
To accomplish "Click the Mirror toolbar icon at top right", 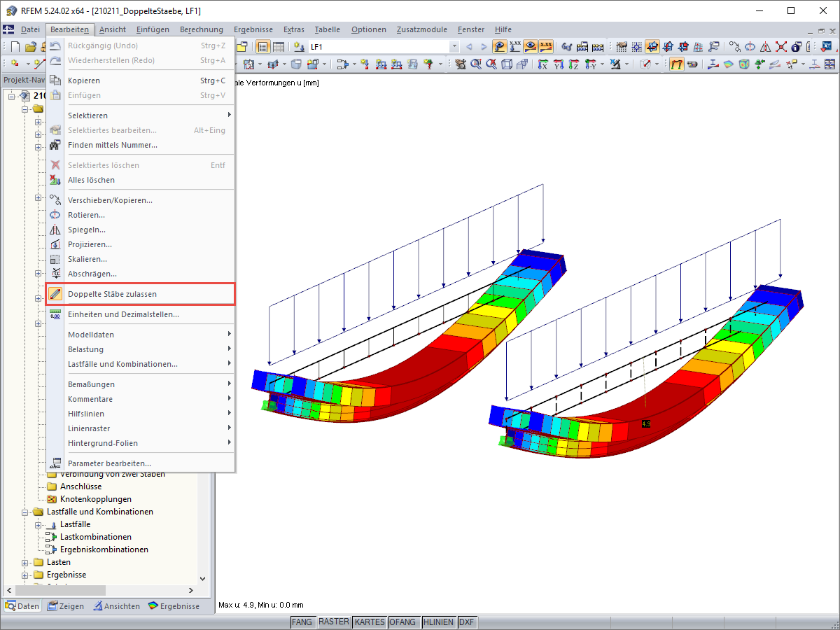I will tap(765, 47).
